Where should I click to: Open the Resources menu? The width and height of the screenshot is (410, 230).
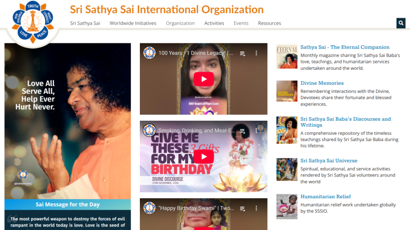270,23
